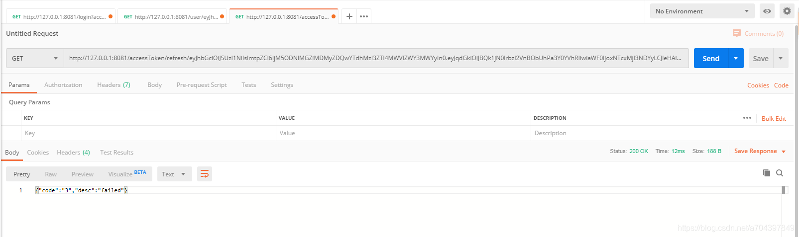Viewport: 799px width, 237px height.
Task: Open the No Environment dropdown
Action: (x=702, y=11)
